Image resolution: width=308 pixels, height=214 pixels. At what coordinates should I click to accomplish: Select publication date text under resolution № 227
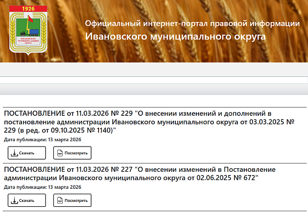(42, 187)
